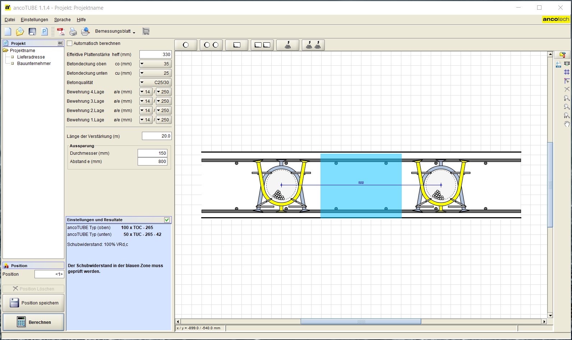Toggle the Einstellungen und Resultate checkbox
572x340 pixels.
pyautogui.click(x=167, y=220)
